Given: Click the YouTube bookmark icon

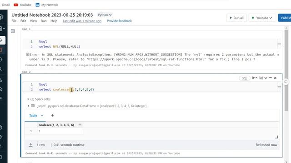Looking at the screenshot, I should pyautogui.click(x=16, y=5).
